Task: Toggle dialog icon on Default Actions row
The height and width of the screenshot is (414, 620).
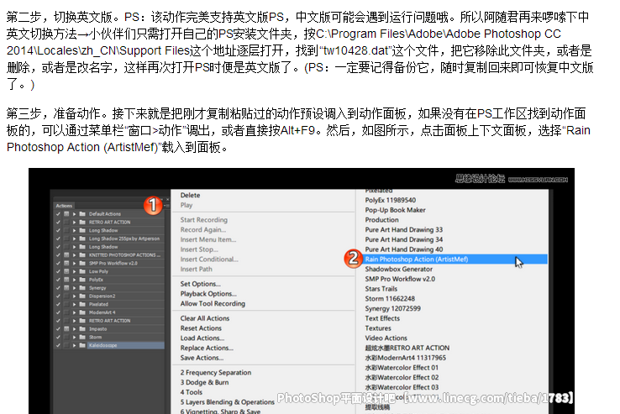Action: click(66, 214)
